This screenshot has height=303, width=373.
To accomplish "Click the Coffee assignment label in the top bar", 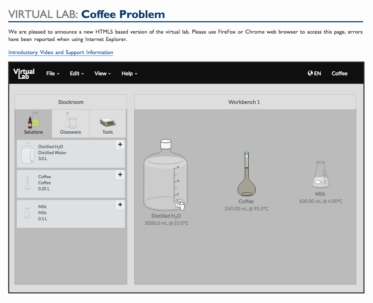I will (339, 73).
